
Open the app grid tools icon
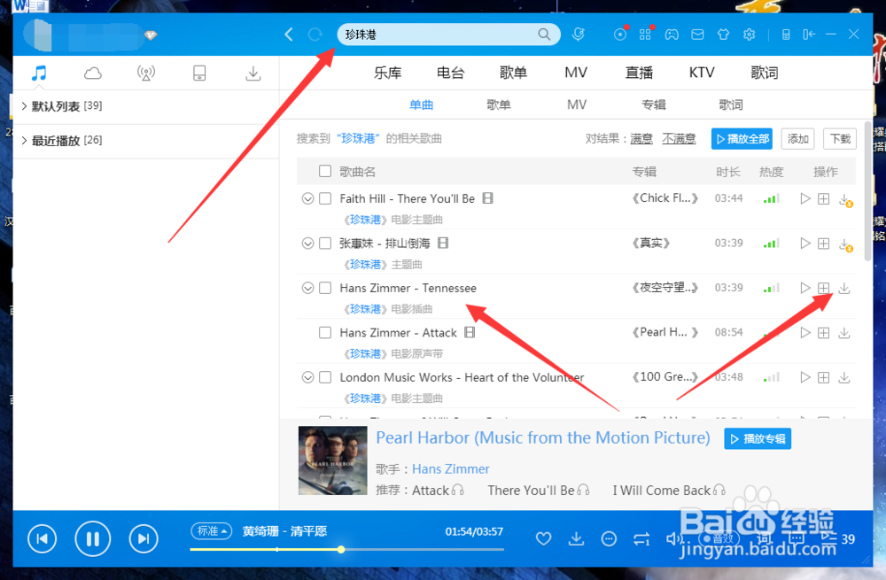tap(645, 35)
